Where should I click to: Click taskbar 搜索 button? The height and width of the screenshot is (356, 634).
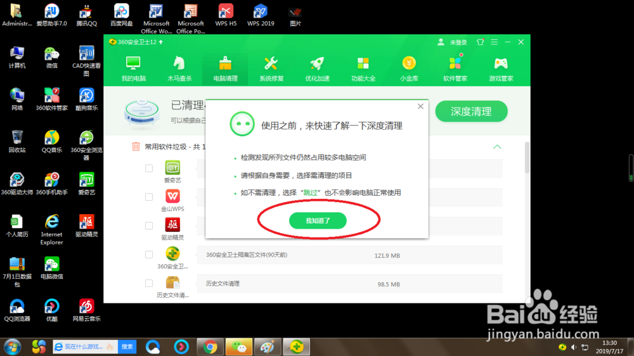point(127,346)
